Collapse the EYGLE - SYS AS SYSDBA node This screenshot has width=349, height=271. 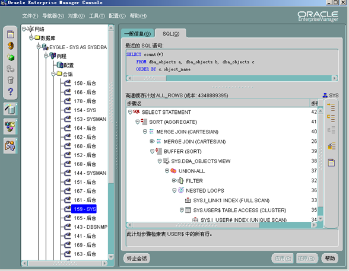click(39, 47)
